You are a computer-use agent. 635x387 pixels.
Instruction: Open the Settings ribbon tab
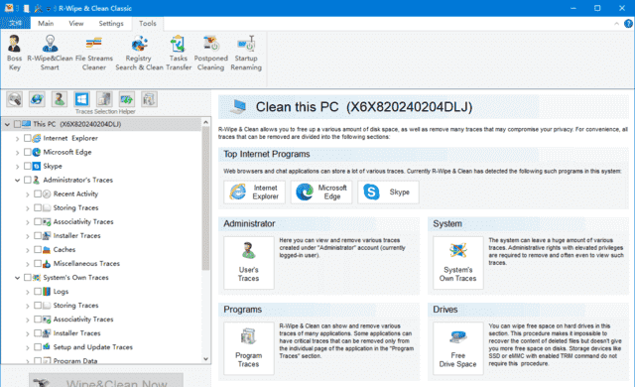[111, 24]
